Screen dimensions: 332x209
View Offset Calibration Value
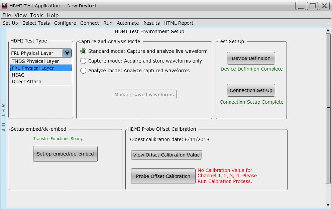pyautogui.click(x=166, y=155)
